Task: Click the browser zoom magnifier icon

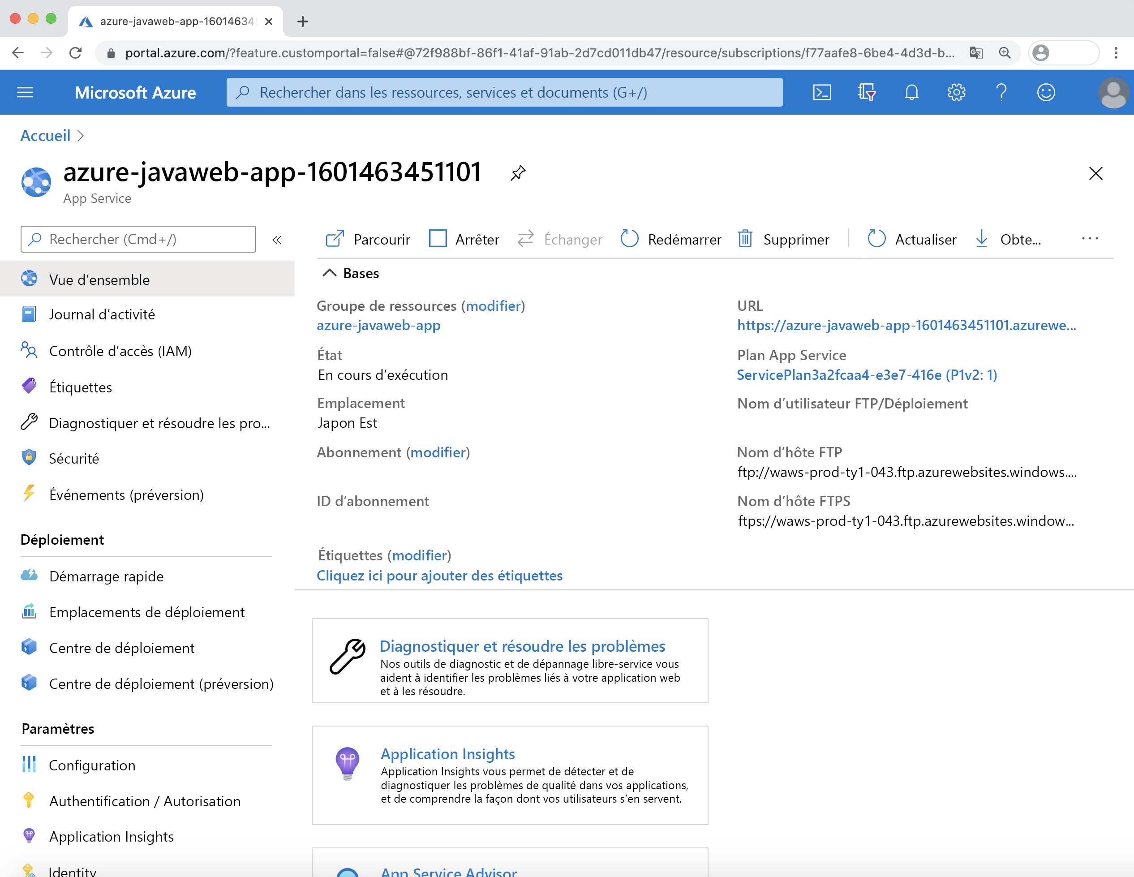Action: pos(1005,53)
